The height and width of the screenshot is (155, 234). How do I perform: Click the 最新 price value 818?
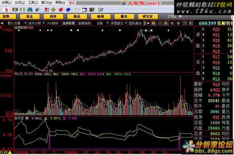(x=216, y=84)
